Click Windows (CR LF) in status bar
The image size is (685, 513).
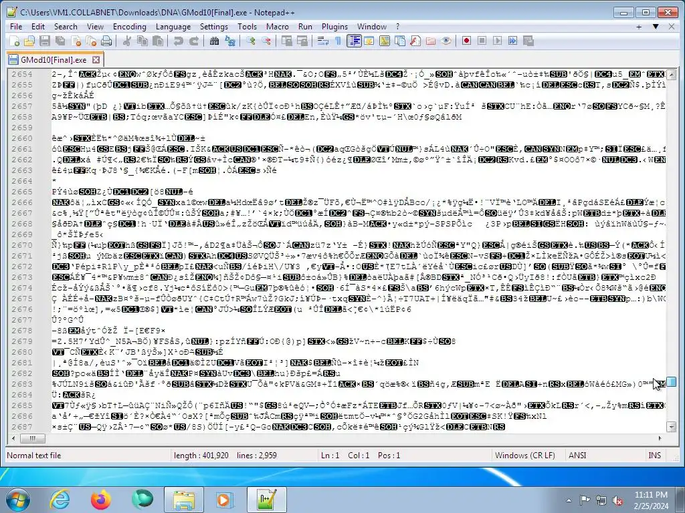[524, 456]
